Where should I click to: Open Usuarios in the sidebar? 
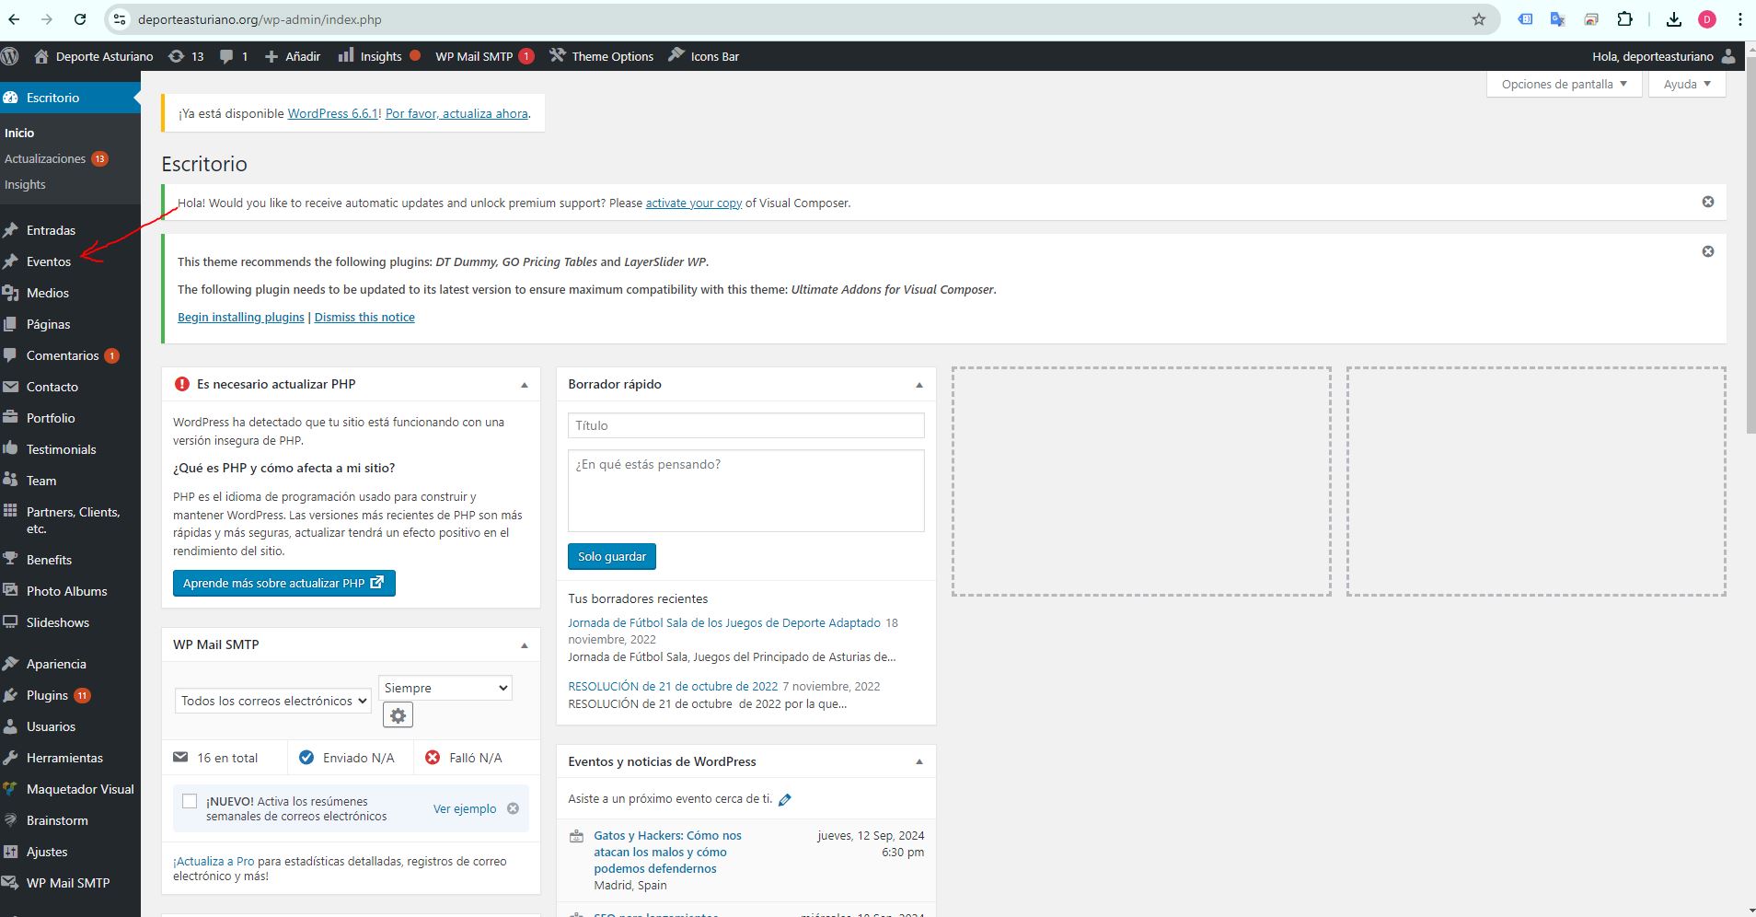(51, 726)
